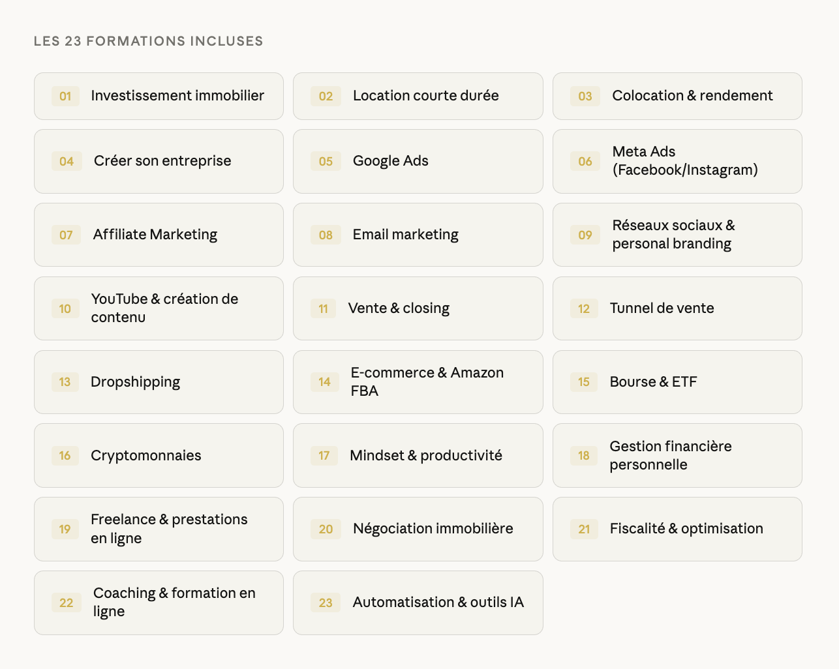Viewport: 839px width, 669px height.
Task: Choose the Google Ads formation
Action: [418, 162]
